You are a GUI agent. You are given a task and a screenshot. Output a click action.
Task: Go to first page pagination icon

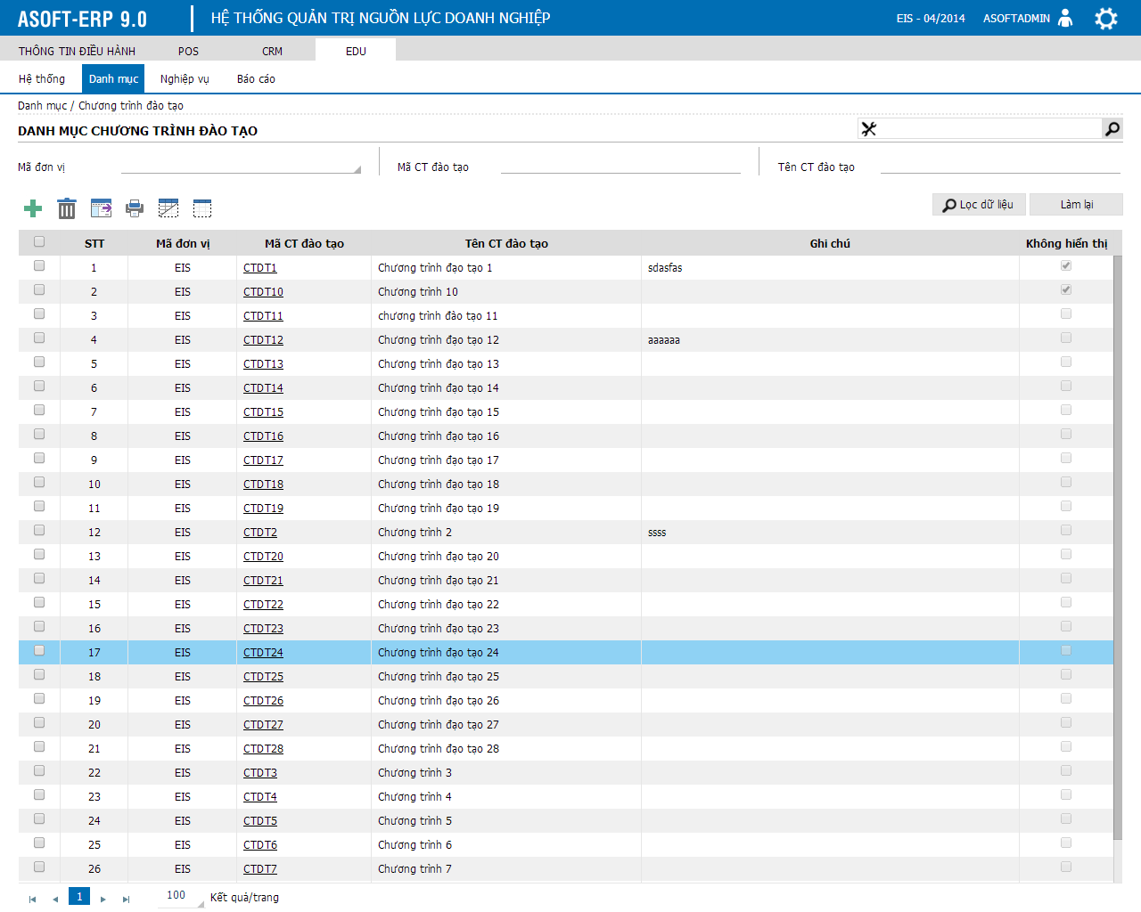tap(33, 900)
